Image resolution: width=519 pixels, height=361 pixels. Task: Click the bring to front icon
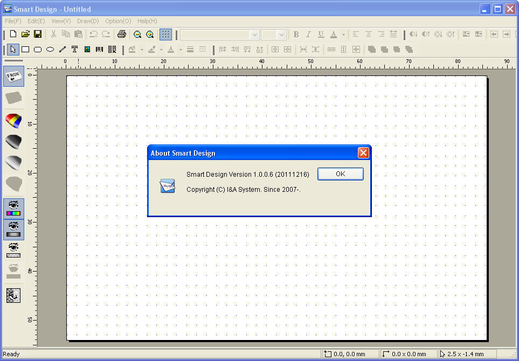pyautogui.click(x=372, y=50)
